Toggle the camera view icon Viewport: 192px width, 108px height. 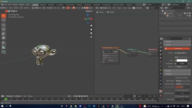[x=91, y=33]
